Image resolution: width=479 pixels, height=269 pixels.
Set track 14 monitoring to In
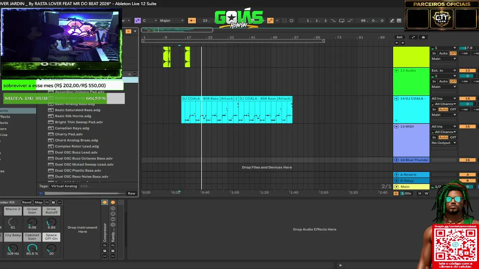pos(434,109)
